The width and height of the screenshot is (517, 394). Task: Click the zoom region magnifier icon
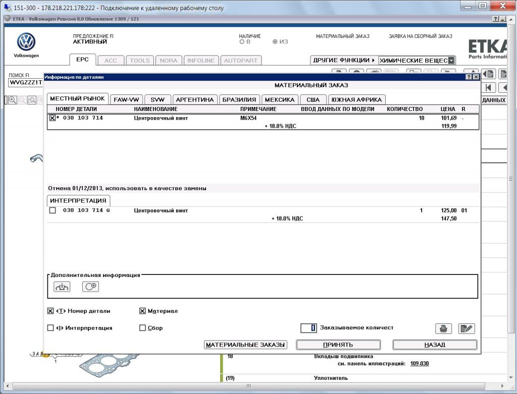[x=32, y=100]
